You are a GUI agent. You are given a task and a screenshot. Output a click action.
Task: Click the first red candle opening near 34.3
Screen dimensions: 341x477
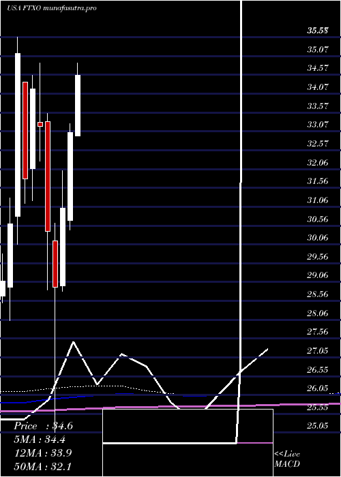25,130
